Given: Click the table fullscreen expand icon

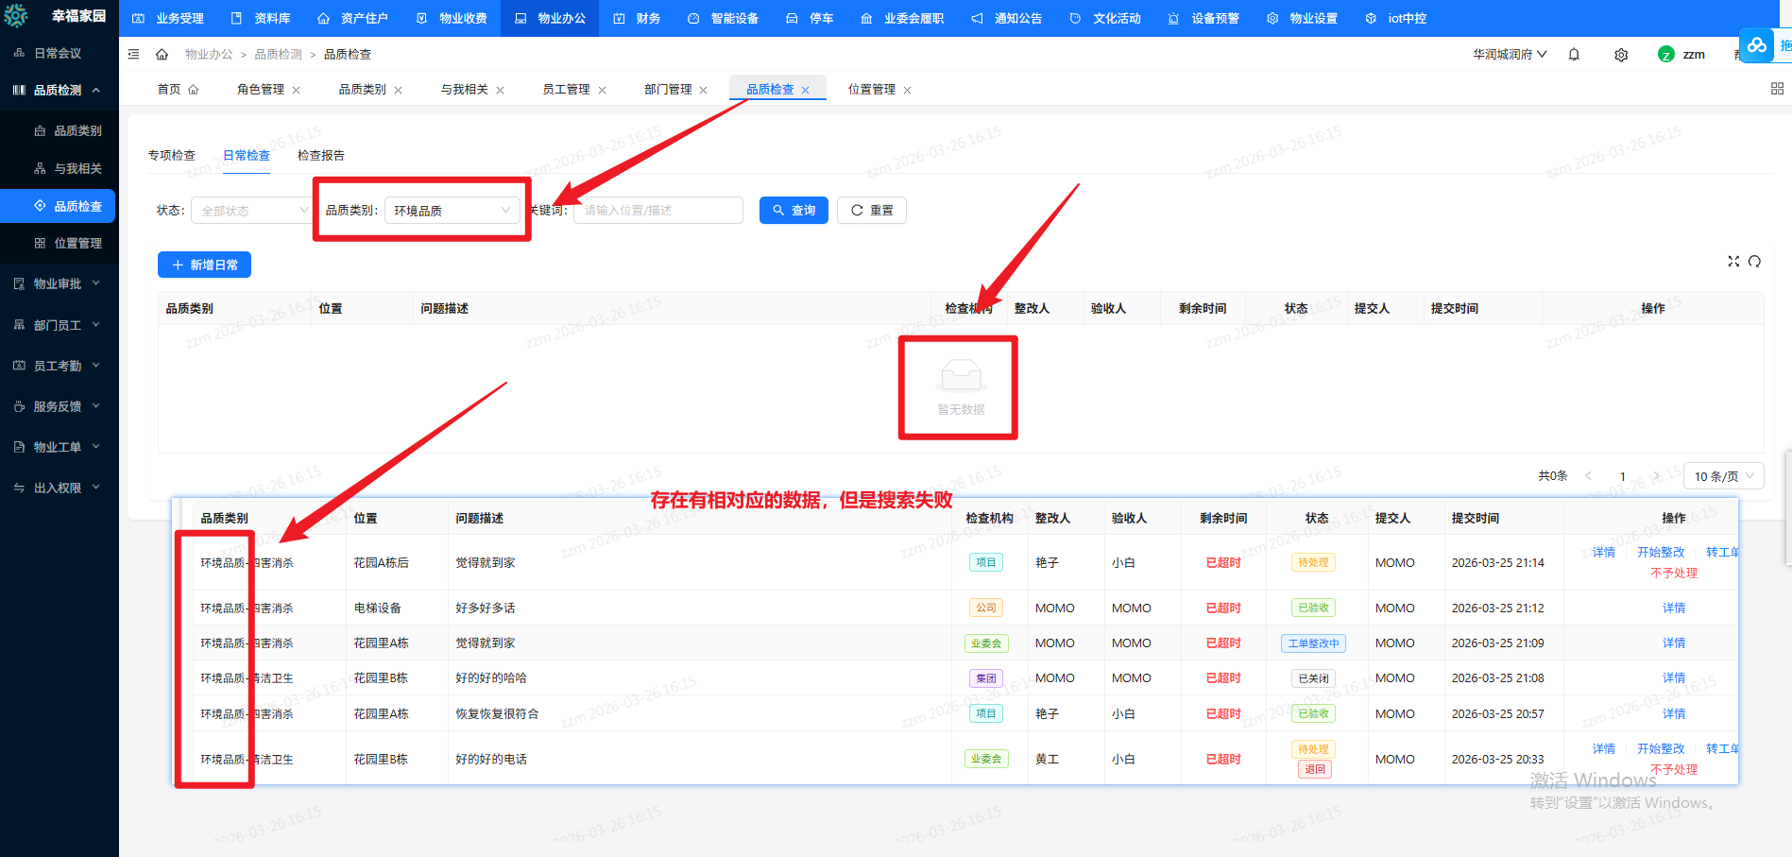Looking at the screenshot, I should [x=1733, y=262].
